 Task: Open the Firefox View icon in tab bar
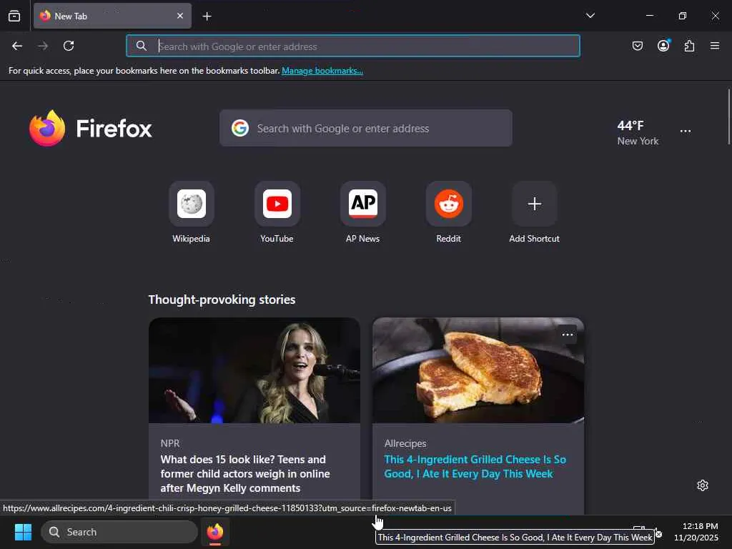click(x=14, y=16)
